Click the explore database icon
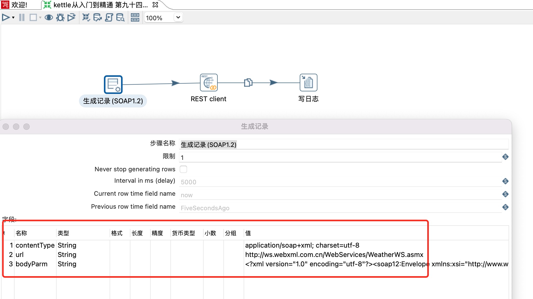Image resolution: width=533 pixels, height=299 pixels. 120,18
